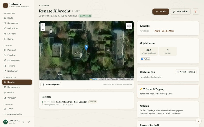
Task: Open the Plantafel view
Action: pyautogui.click(x=17, y=50)
